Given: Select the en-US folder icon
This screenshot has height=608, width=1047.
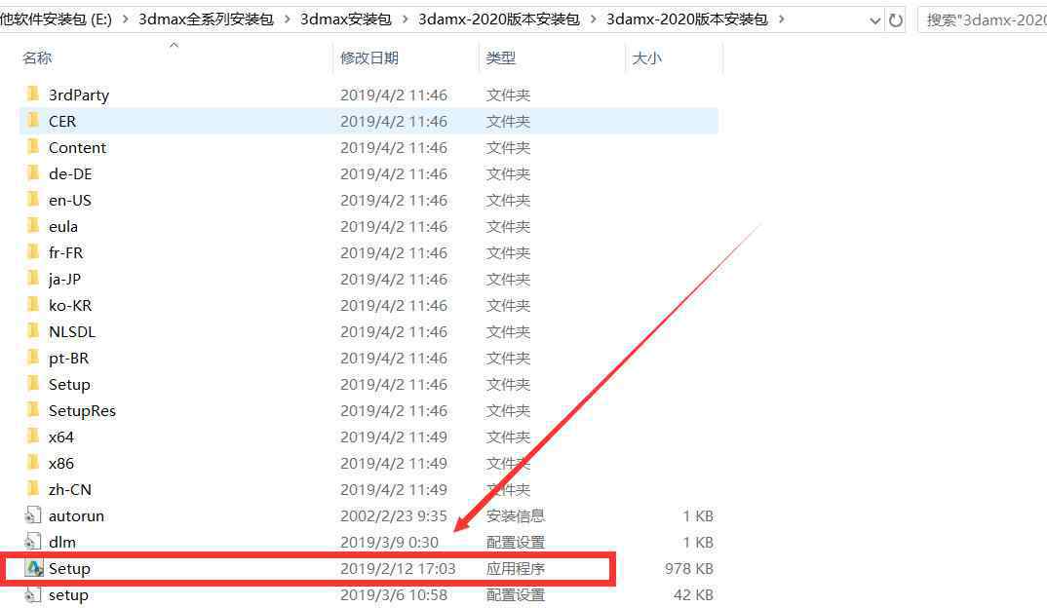Looking at the screenshot, I should [x=33, y=200].
